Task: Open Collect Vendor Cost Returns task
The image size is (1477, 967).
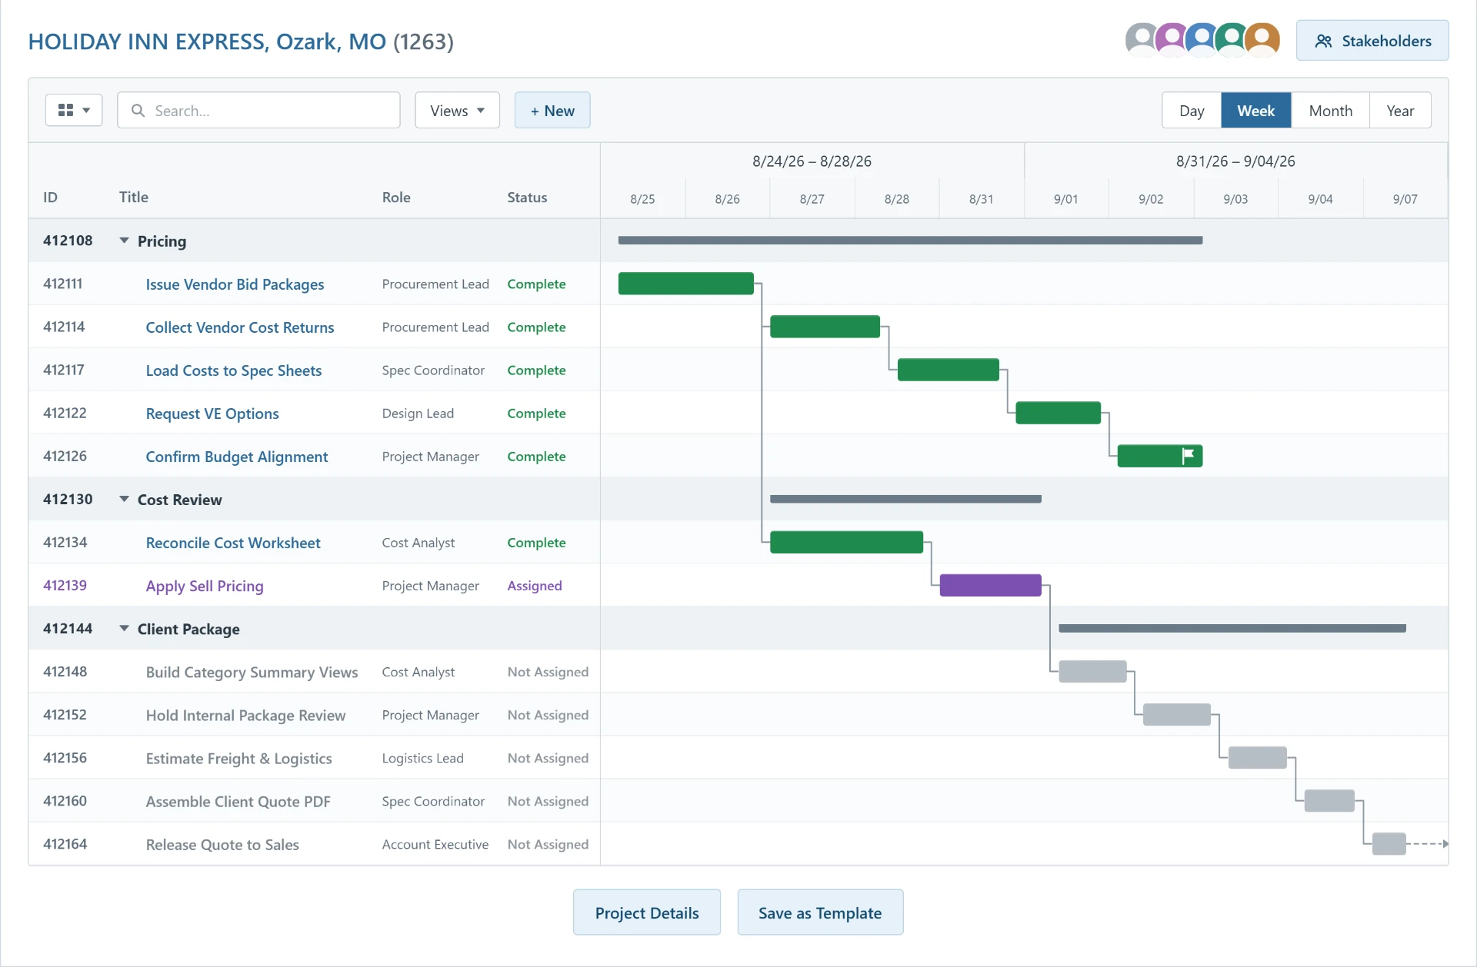Action: [240, 327]
